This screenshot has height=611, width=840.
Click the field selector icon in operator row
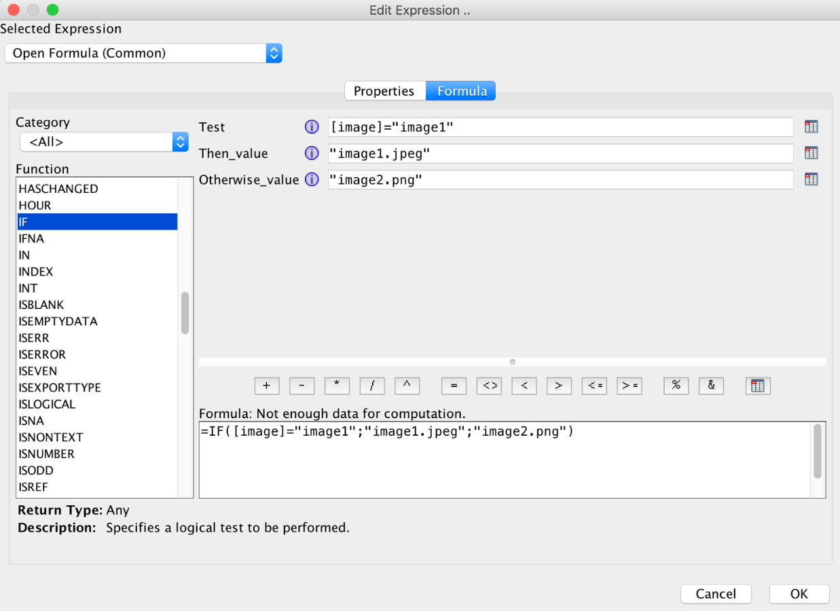(x=758, y=386)
